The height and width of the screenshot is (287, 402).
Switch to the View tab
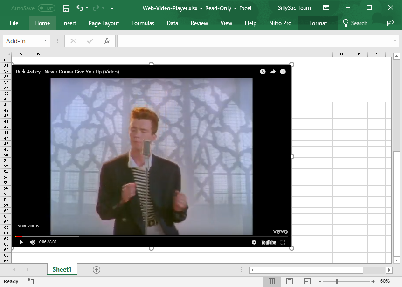[226, 23]
